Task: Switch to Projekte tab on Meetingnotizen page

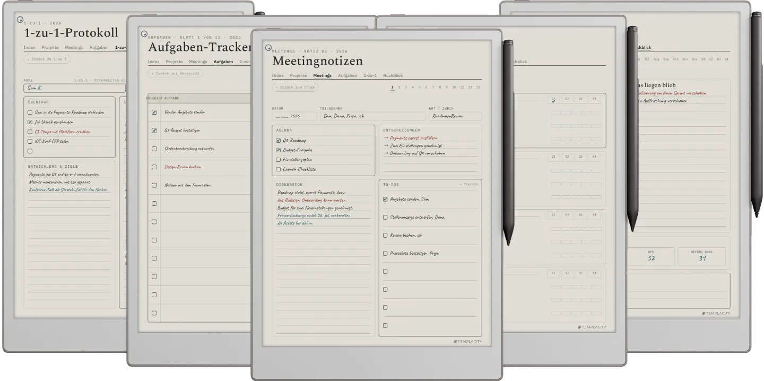Action: coord(298,76)
